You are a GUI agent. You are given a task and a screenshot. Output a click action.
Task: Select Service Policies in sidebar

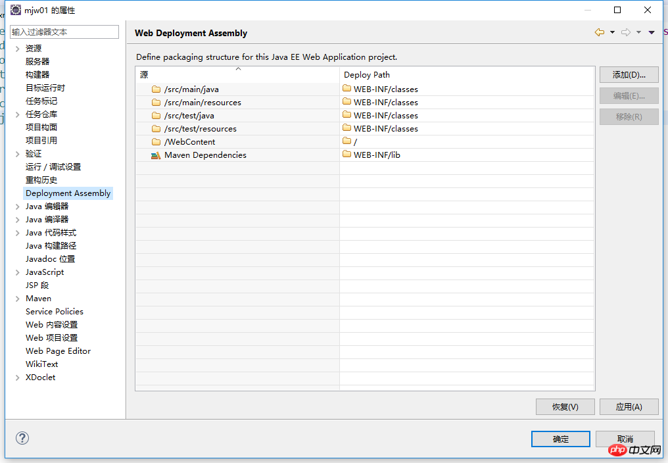(55, 312)
